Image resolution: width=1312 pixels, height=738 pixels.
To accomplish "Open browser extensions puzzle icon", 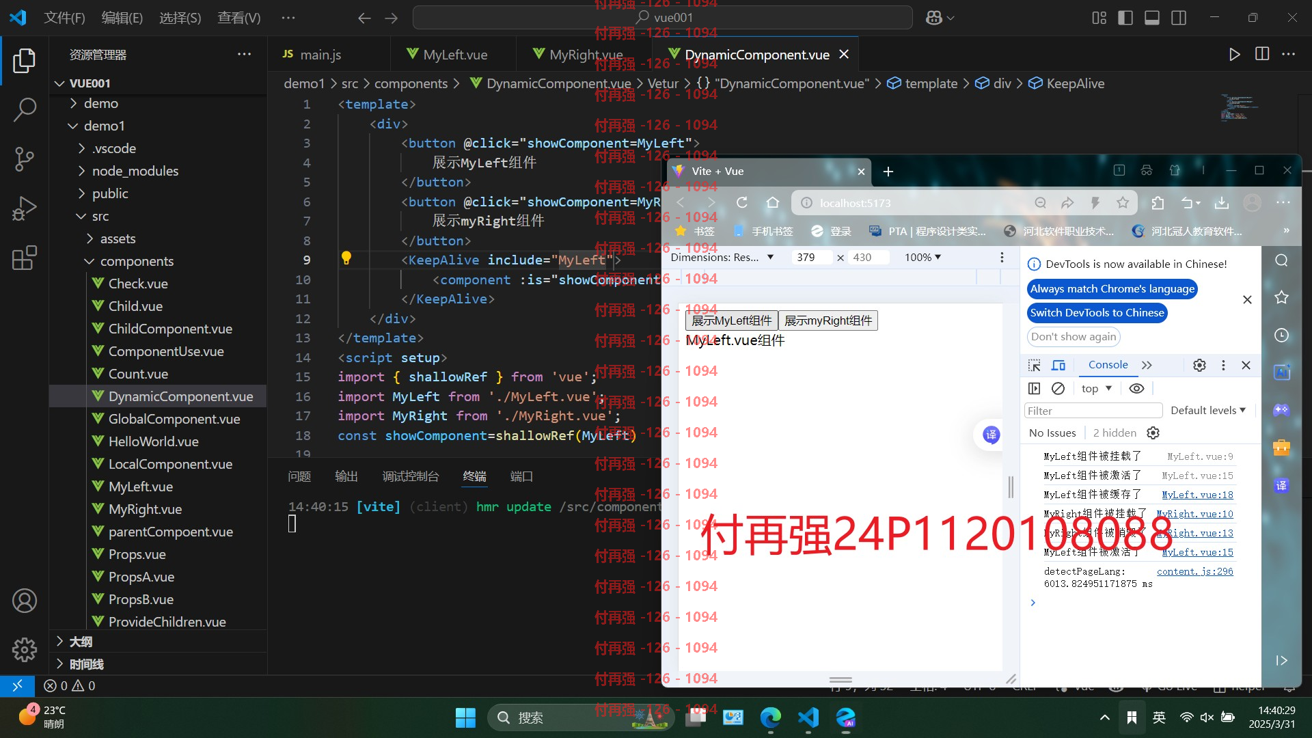I will [x=1158, y=203].
